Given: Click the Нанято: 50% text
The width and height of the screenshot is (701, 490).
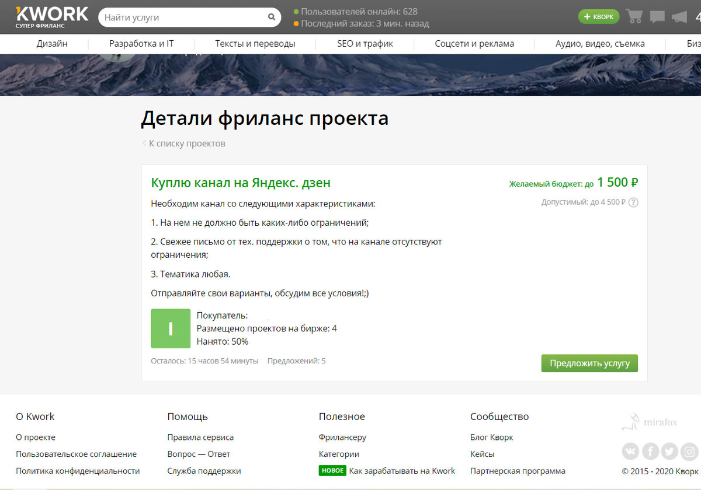Looking at the screenshot, I should 223,341.
